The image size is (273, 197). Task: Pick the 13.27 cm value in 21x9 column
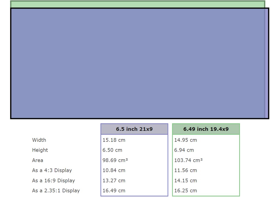(x=114, y=181)
